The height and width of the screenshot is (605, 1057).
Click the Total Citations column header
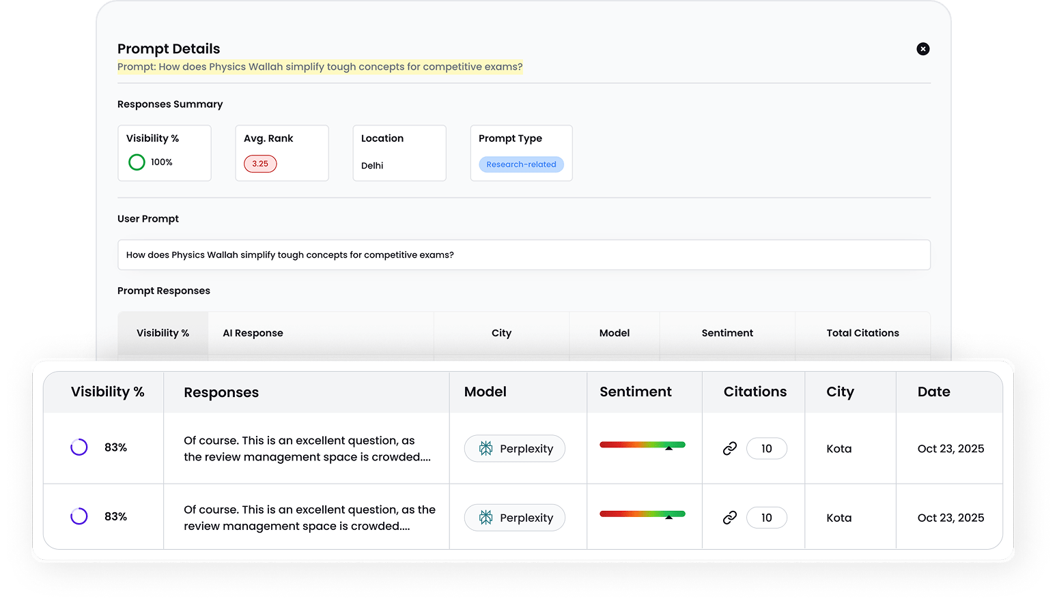click(862, 333)
